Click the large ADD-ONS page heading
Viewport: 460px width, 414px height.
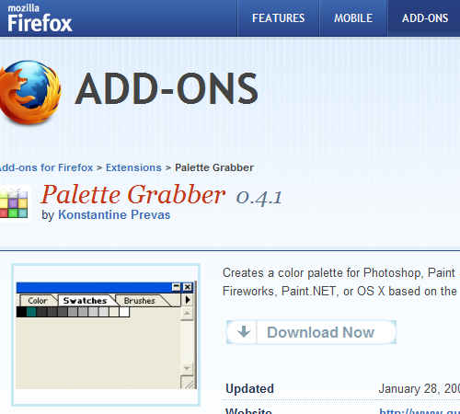pos(167,89)
